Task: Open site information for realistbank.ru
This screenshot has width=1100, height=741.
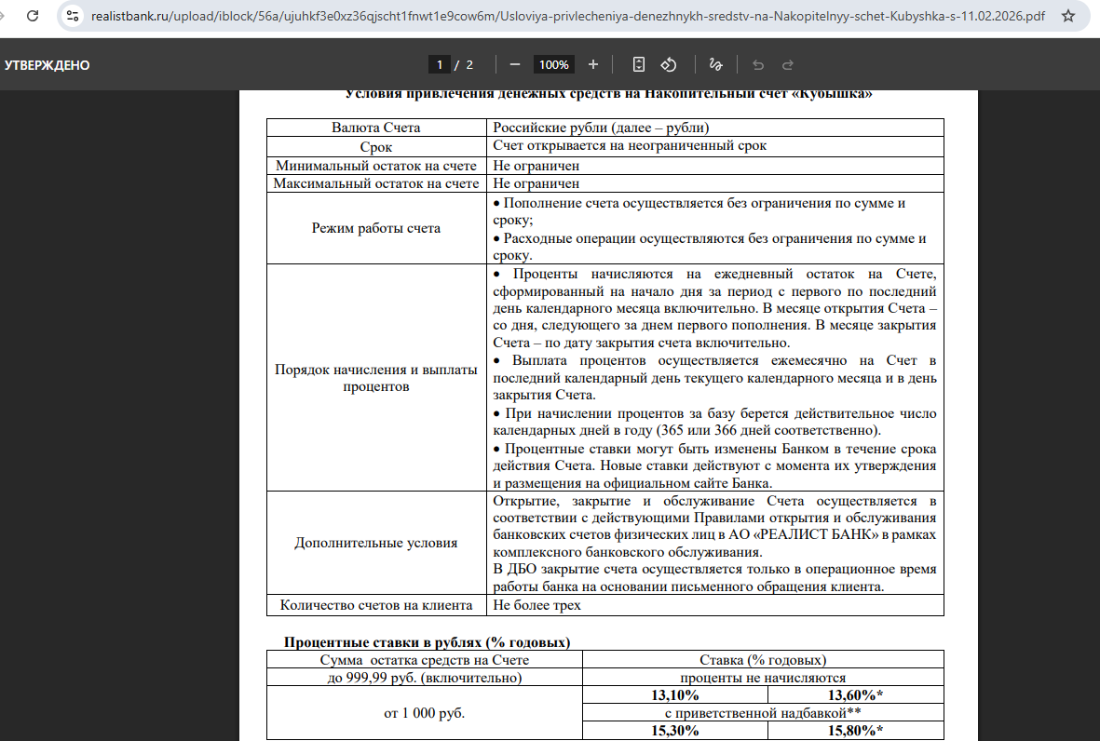Action: (x=74, y=17)
